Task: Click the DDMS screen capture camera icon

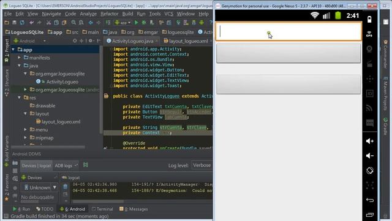Action: coord(15,163)
